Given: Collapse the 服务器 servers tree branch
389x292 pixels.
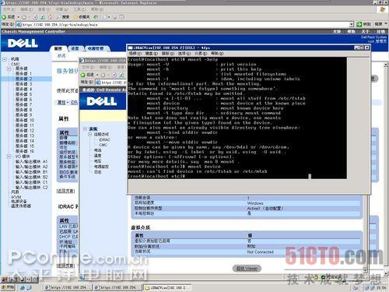Looking at the screenshot, I should pyautogui.click(x=9, y=69).
